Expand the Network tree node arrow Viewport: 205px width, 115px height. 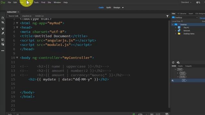tap(176, 31)
